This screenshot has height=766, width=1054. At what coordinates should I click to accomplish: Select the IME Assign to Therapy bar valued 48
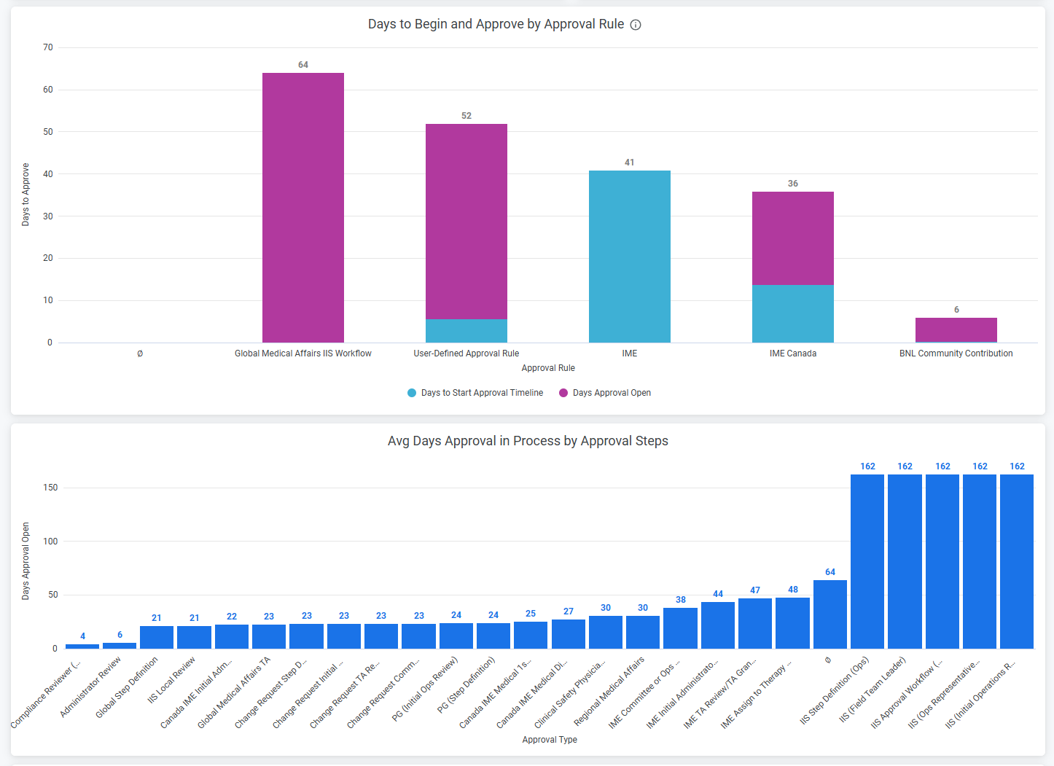792,623
